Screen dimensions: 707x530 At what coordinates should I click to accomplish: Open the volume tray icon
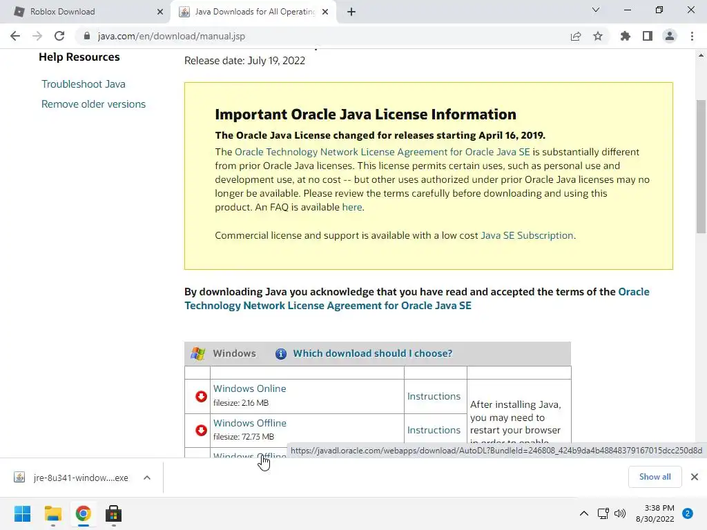pyautogui.click(x=620, y=513)
